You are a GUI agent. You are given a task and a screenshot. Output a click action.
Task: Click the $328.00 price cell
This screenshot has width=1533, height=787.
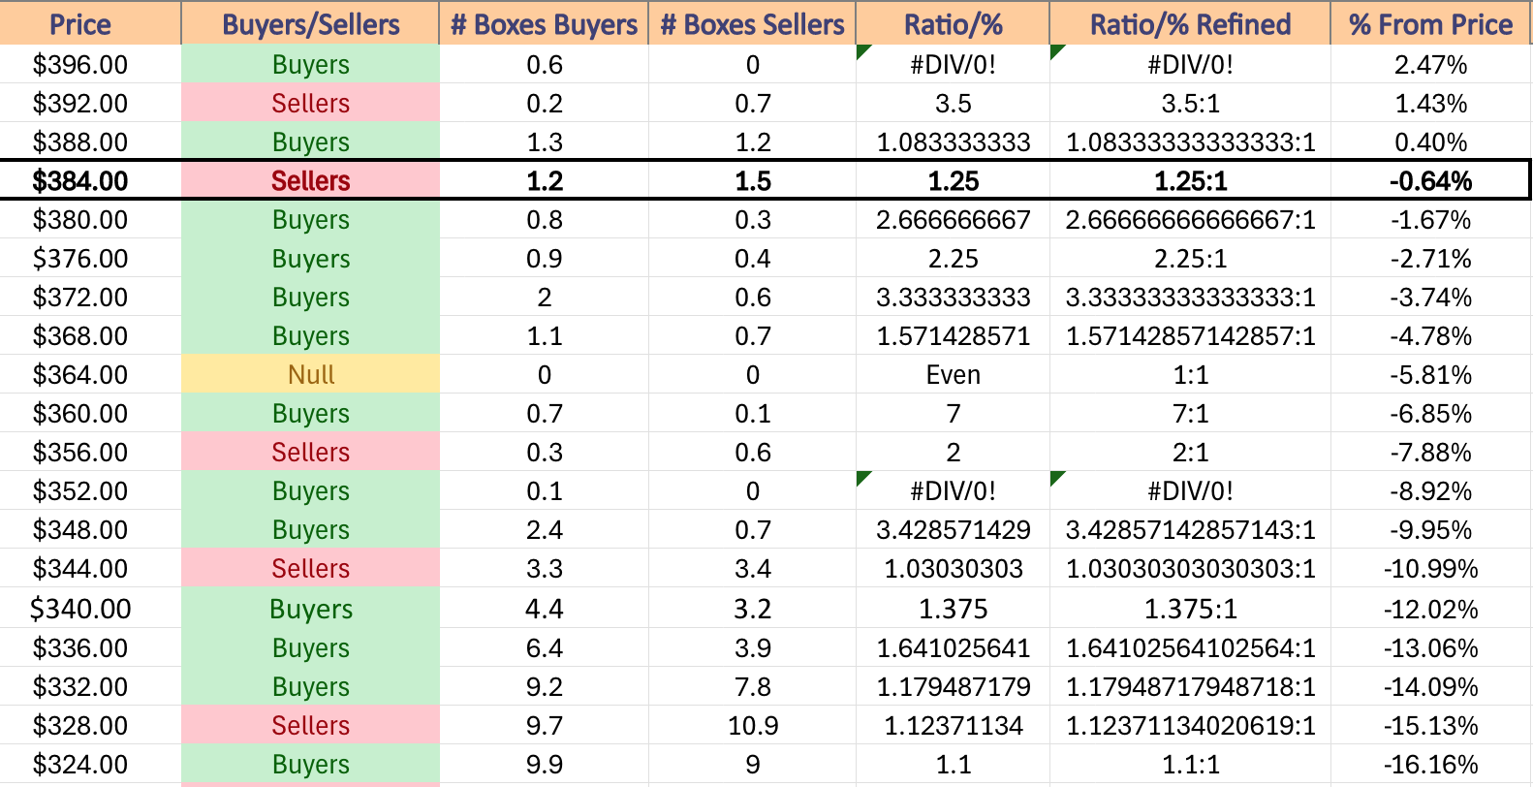[x=90, y=726]
